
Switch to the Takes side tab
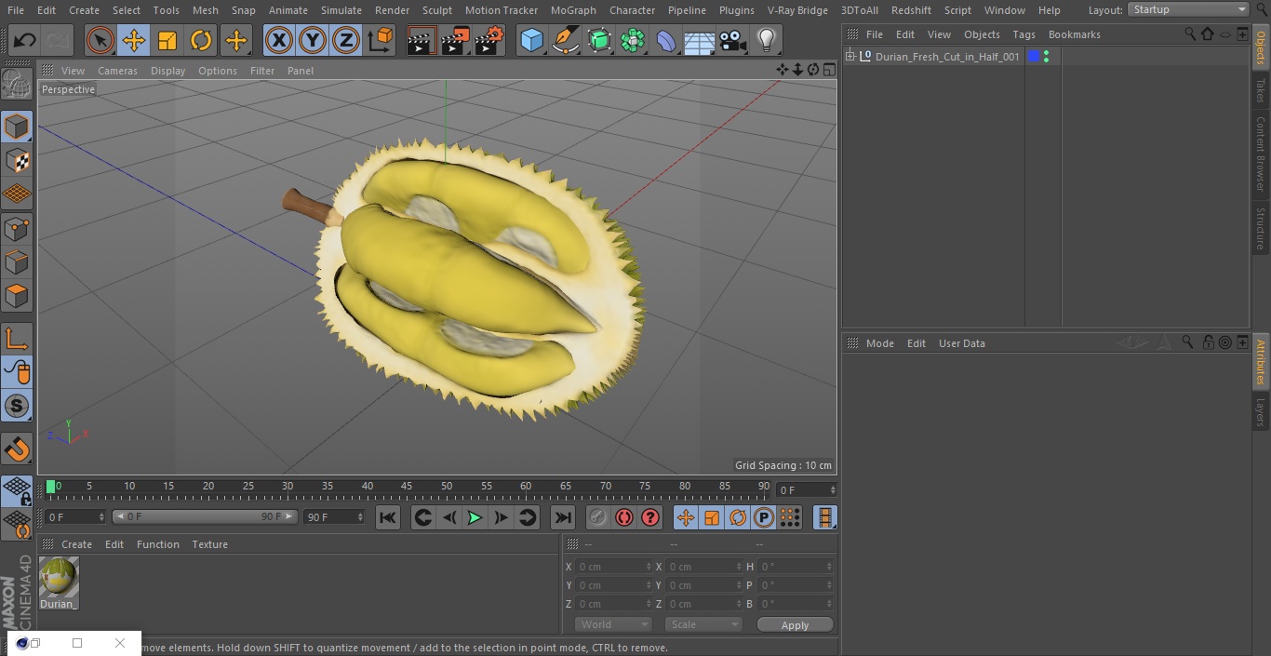(x=1261, y=90)
